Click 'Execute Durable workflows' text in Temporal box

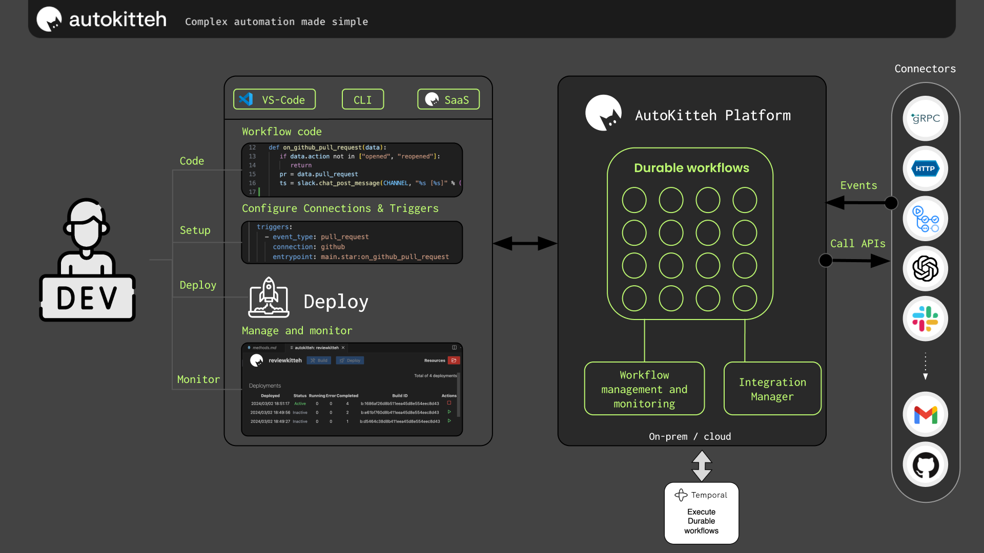[x=701, y=521]
